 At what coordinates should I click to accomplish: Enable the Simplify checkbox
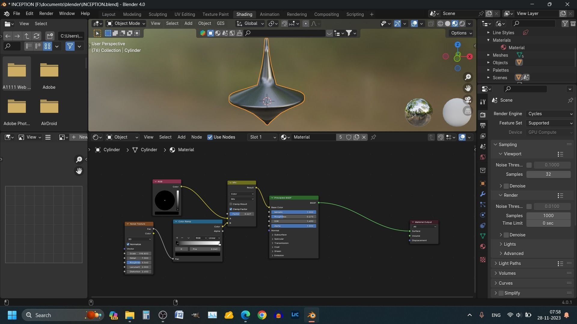click(501, 293)
